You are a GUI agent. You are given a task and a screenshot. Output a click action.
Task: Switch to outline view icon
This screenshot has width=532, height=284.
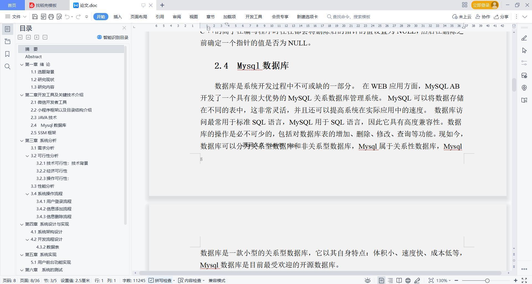coord(390,280)
